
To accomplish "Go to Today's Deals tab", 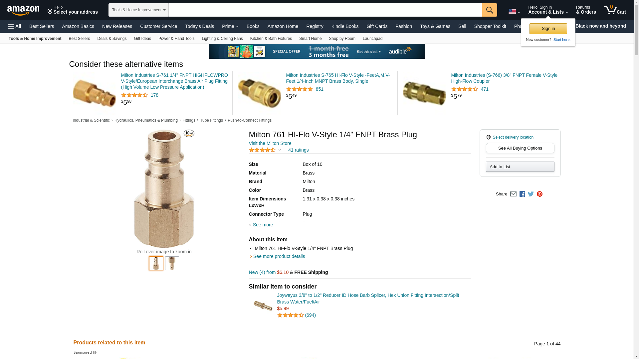I will click(x=200, y=26).
